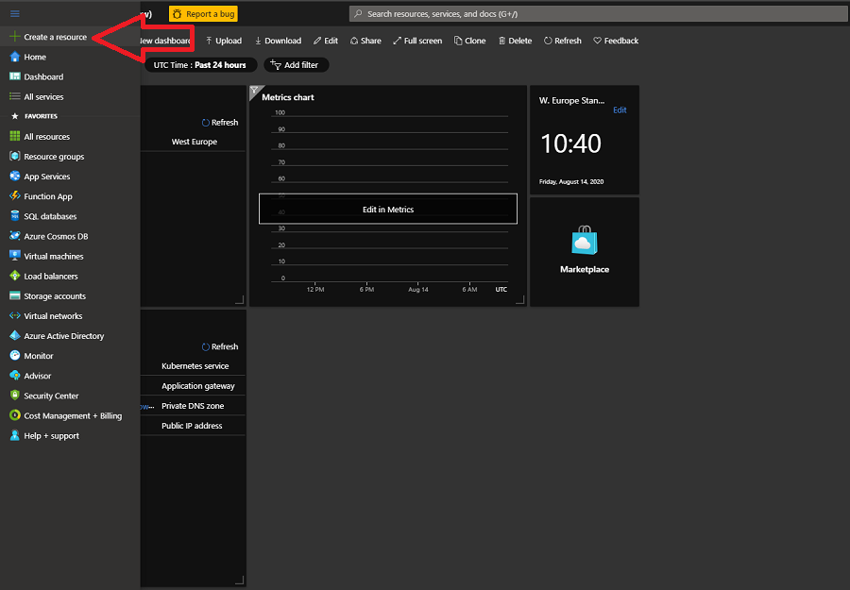The image size is (850, 590).
Task: Click the Function App lightning icon
Action: coord(15,196)
